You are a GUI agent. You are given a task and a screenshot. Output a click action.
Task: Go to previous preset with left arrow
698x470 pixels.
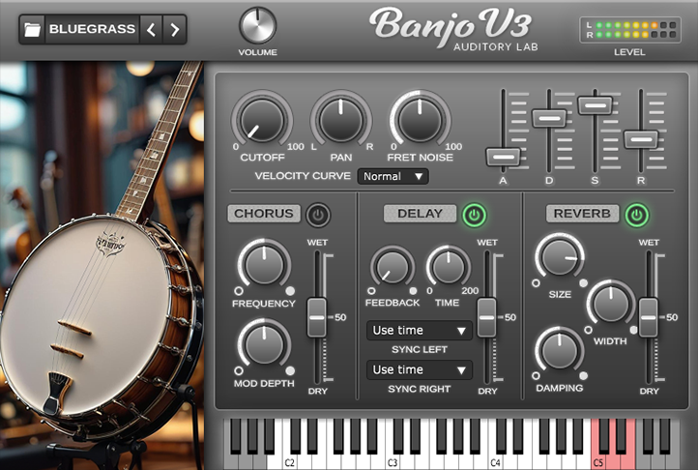point(151,29)
